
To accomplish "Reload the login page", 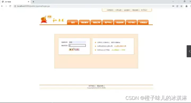I will click(x=10, y=6).
